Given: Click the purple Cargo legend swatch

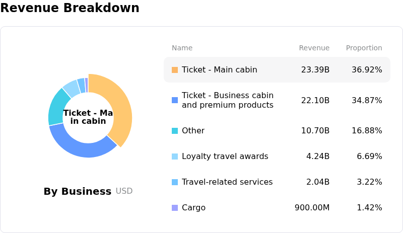Looking at the screenshot, I should coord(175,208).
